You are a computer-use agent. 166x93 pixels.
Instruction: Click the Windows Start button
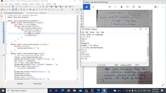point(3,91)
